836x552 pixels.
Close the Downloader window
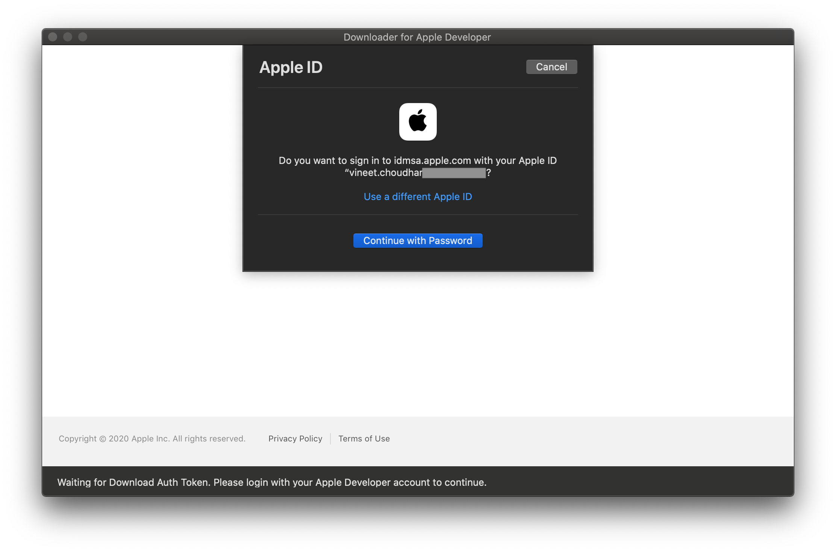click(x=53, y=37)
